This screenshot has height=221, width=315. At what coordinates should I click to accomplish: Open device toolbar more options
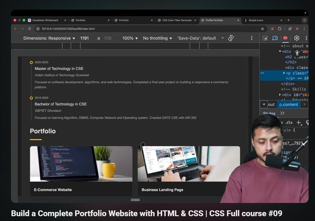tap(252, 38)
